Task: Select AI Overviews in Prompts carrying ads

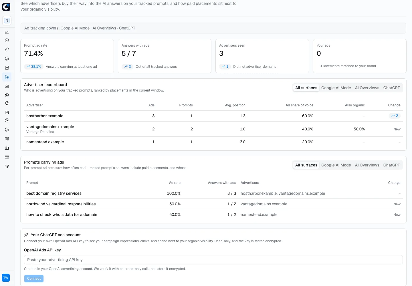Action: pyautogui.click(x=367, y=165)
